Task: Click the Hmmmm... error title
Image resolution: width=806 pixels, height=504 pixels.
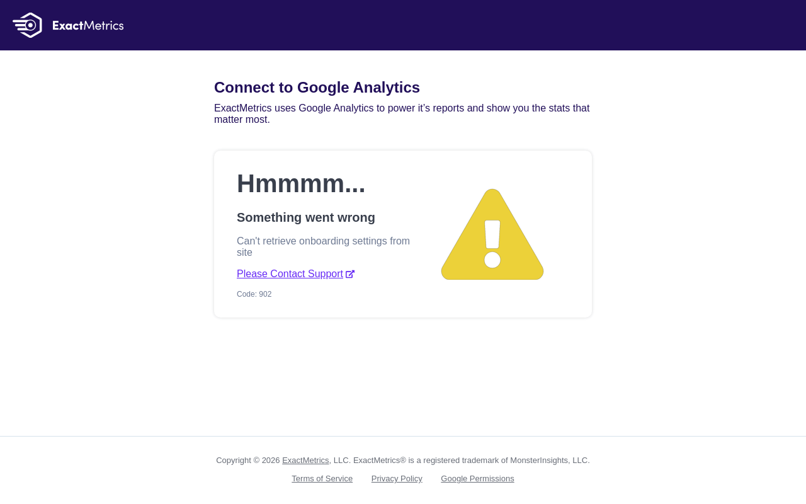Action: click(301, 183)
